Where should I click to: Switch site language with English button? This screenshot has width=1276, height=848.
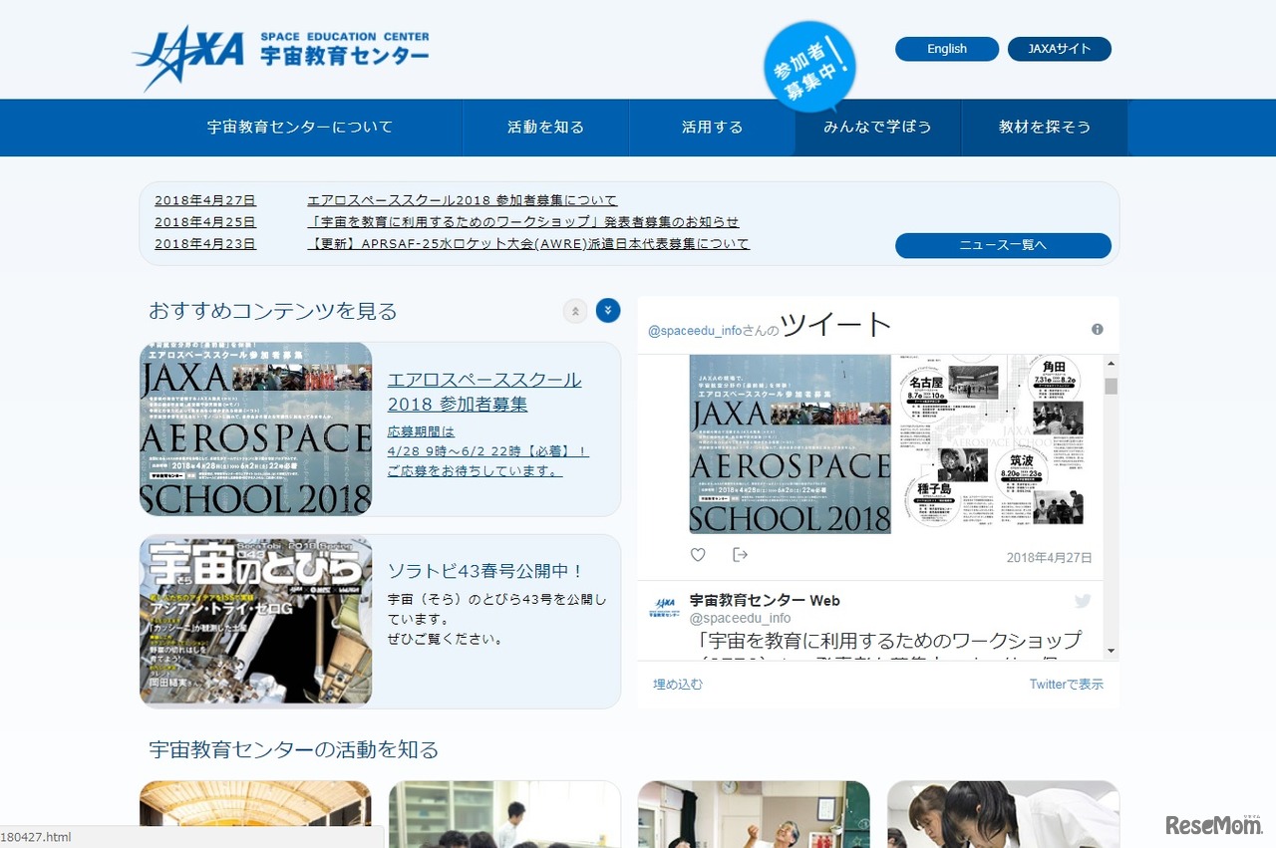pyautogui.click(x=947, y=49)
